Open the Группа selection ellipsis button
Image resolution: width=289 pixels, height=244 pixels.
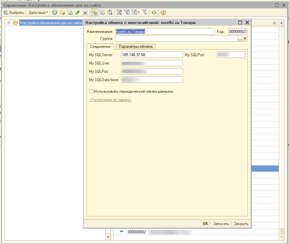(x=240, y=39)
